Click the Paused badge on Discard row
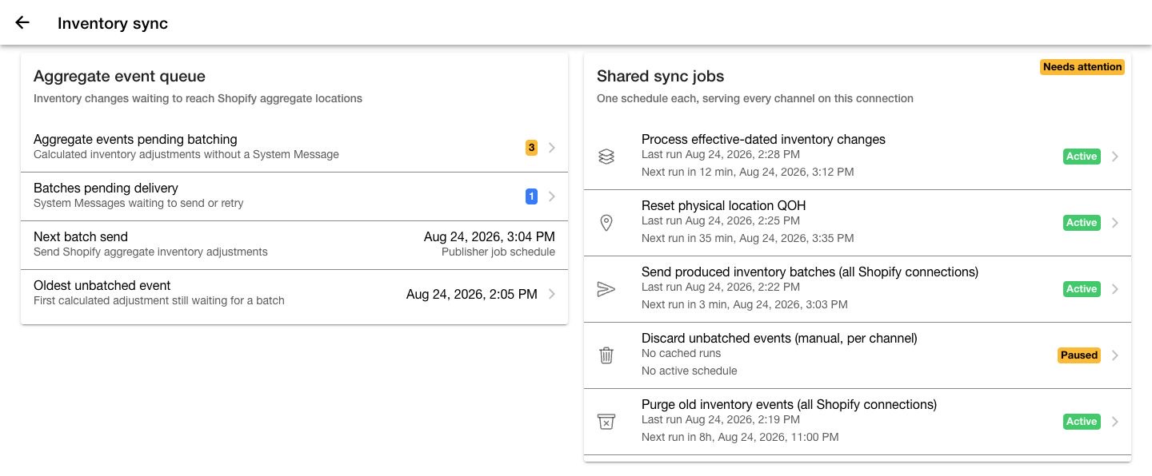 [x=1079, y=355]
